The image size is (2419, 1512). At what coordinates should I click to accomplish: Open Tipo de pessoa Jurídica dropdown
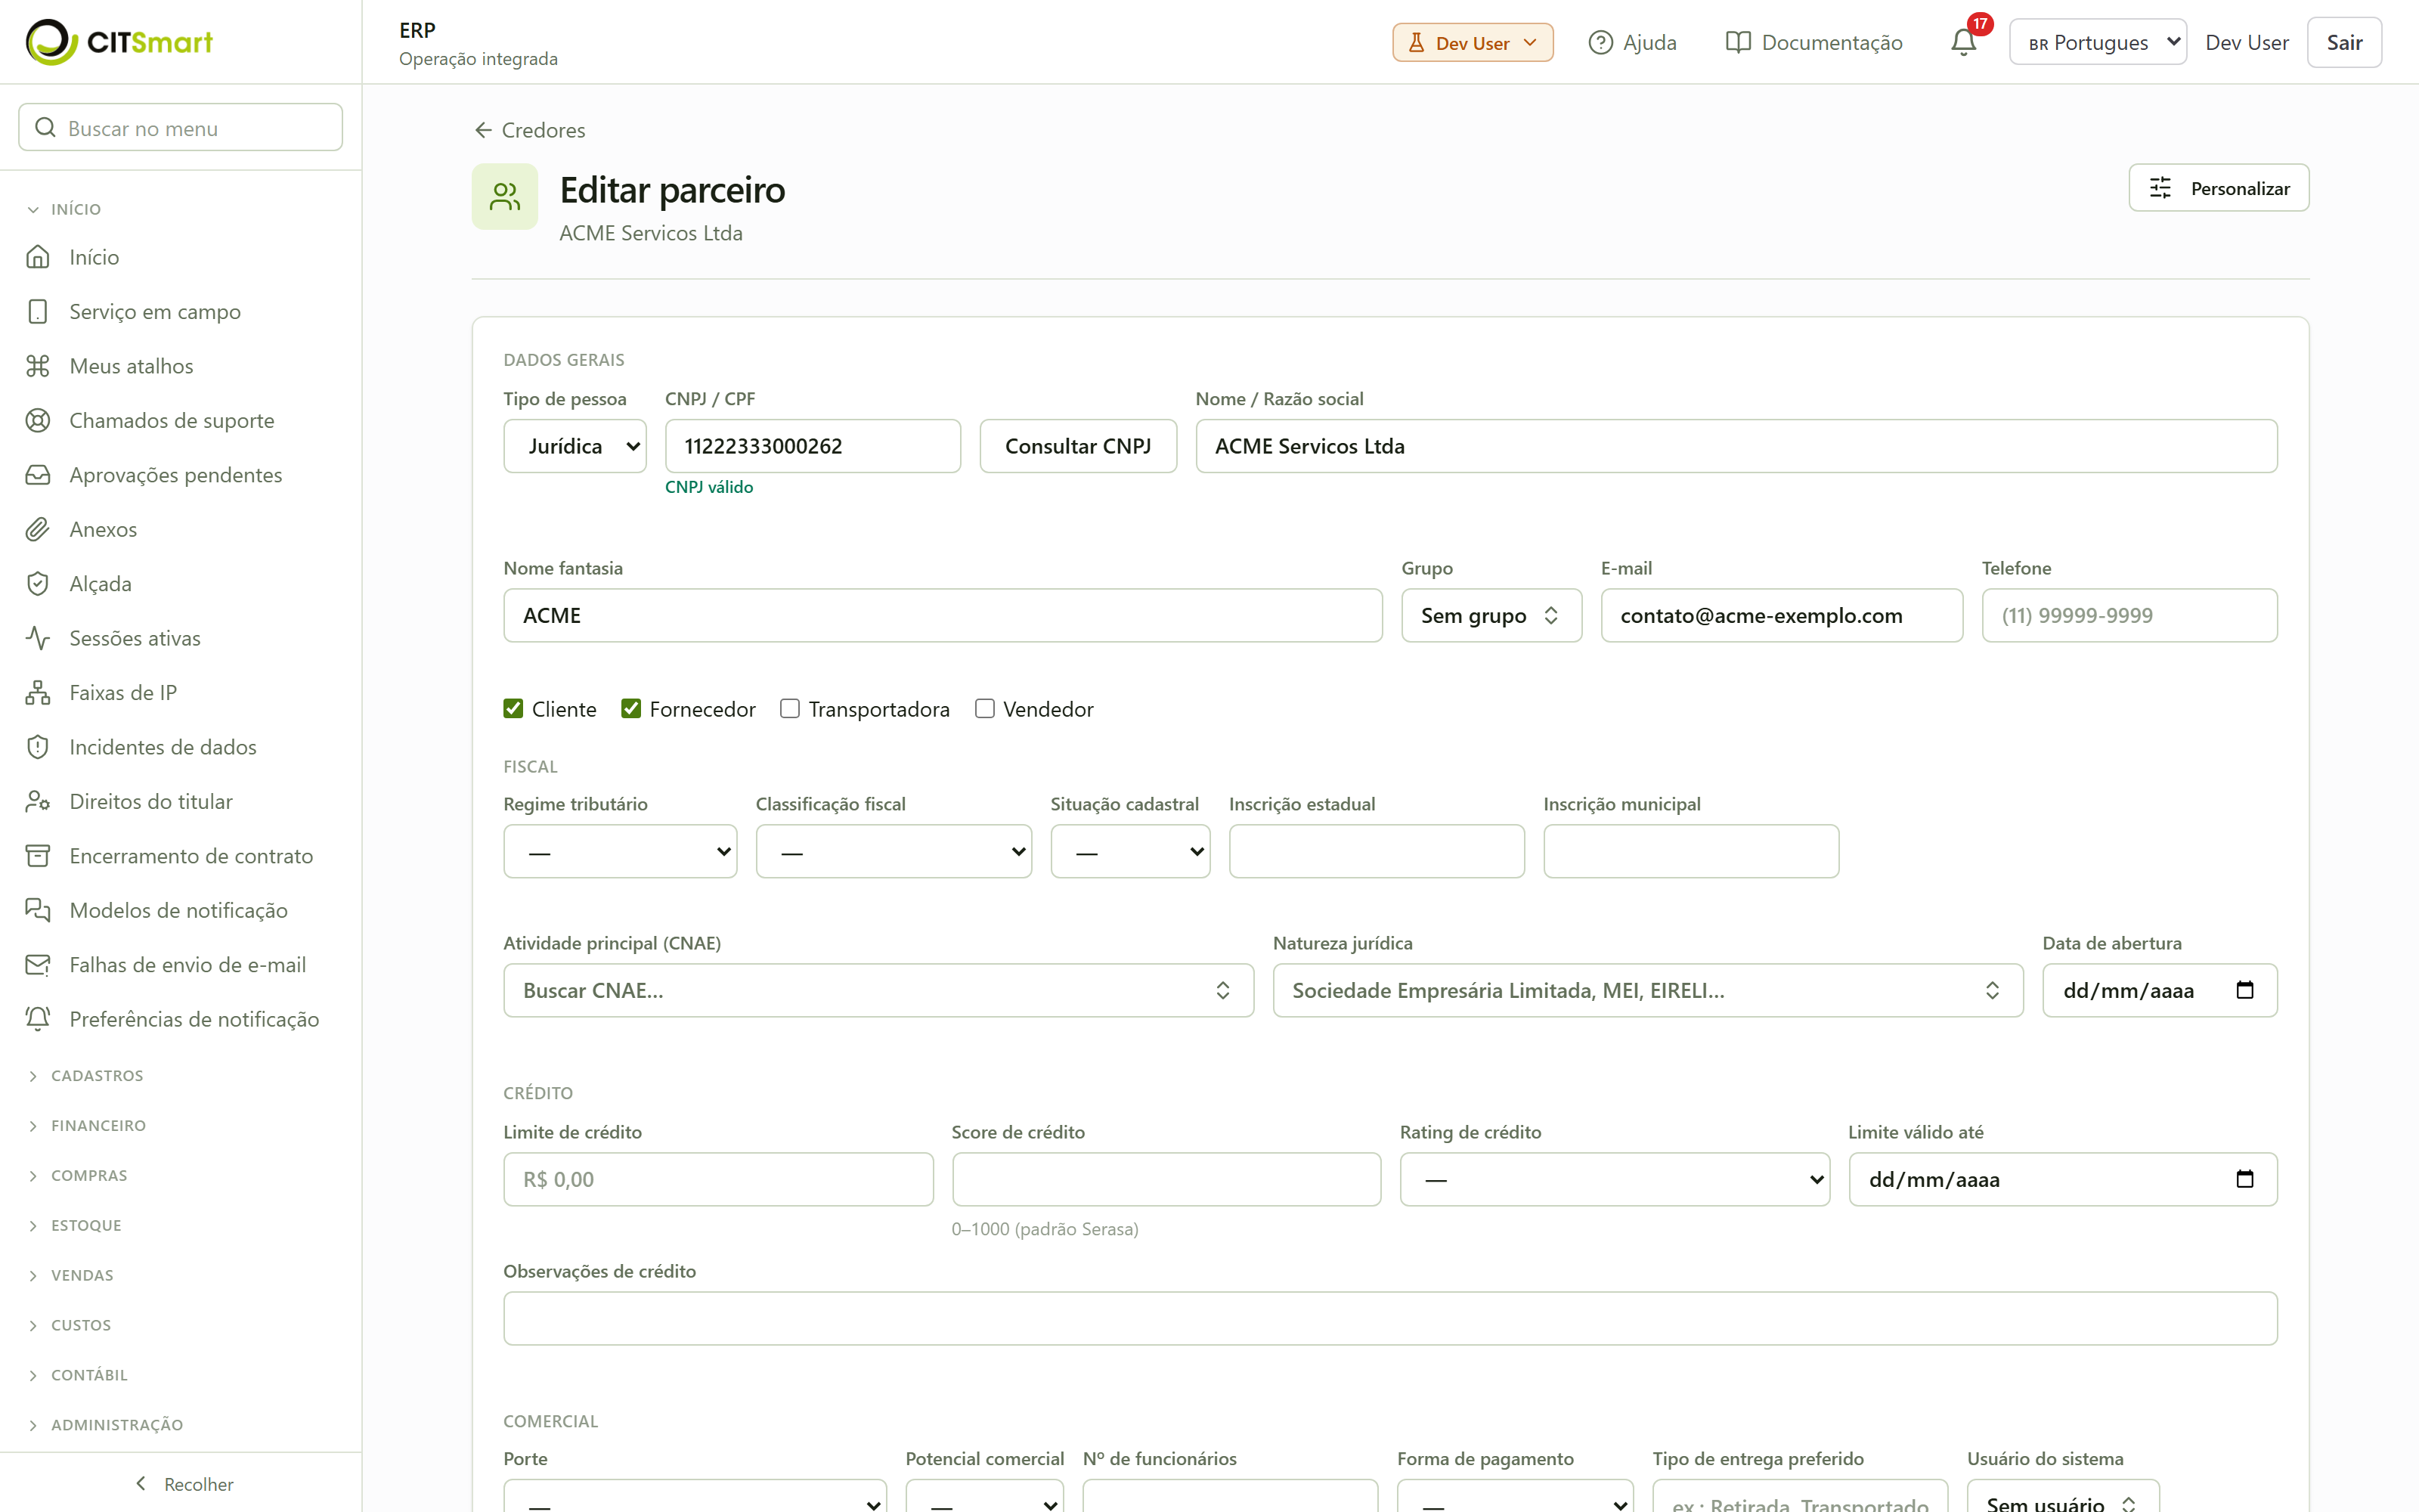tap(575, 446)
